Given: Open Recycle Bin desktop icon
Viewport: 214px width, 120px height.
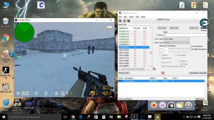Looking at the screenshot, I should pos(6,23).
